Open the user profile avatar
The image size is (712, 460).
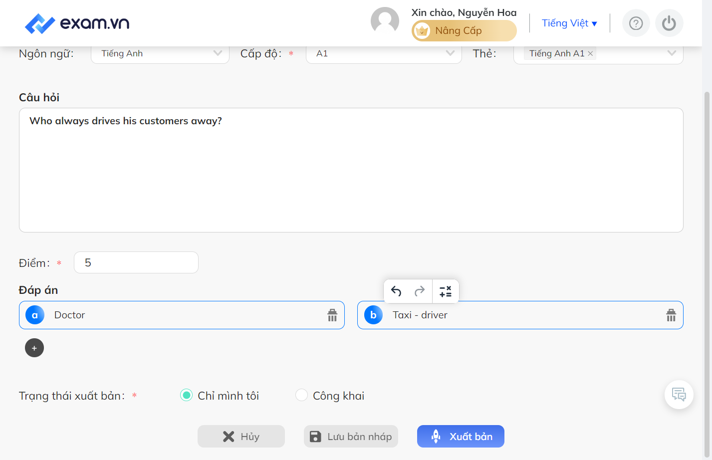click(385, 21)
